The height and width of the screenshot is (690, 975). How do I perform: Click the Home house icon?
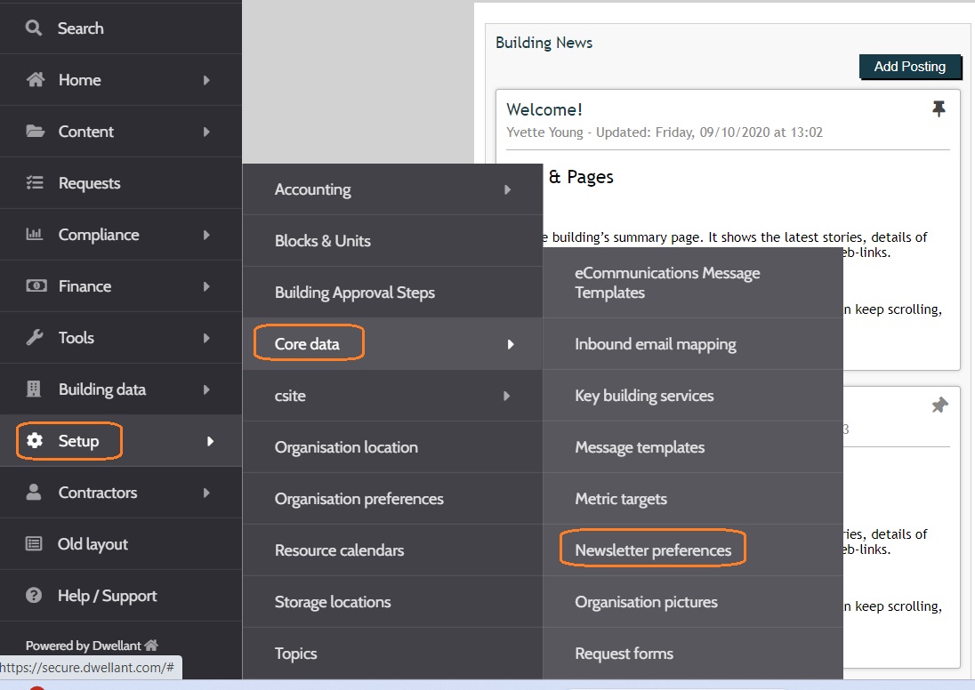(36, 79)
